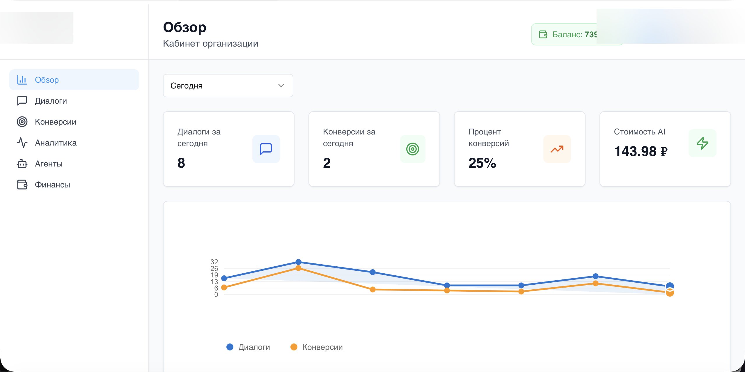Screen dimensions: 745x372
Task: Click the target icon next to Конверсии
Action: [22, 122]
